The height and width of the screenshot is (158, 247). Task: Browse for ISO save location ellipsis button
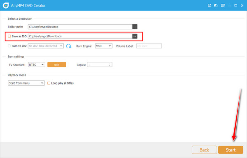point(135,36)
